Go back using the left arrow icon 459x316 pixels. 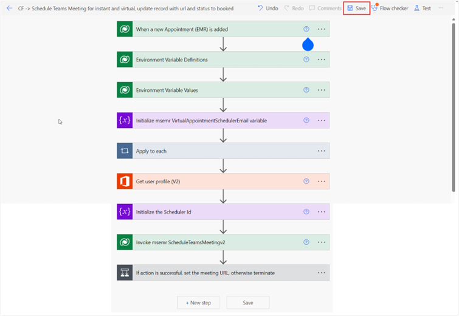point(9,8)
